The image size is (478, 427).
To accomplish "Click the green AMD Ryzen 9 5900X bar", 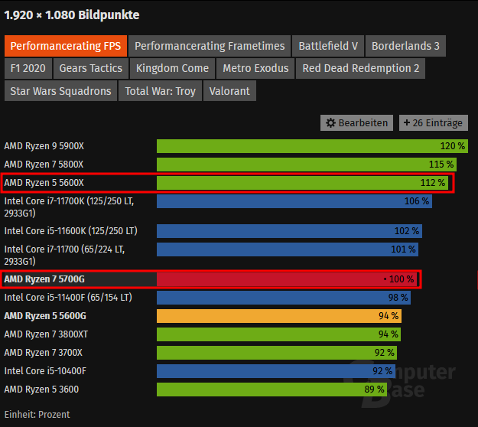I will tap(312, 146).
